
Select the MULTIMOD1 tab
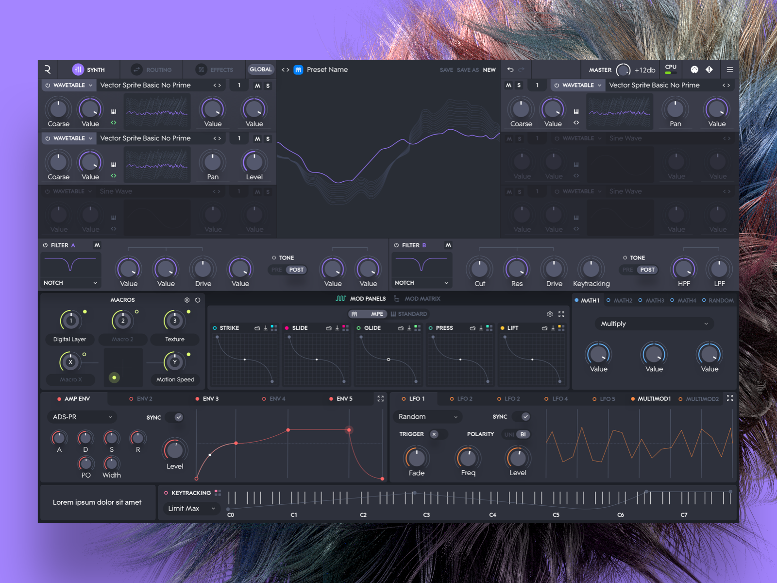click(x=651, y=398)
